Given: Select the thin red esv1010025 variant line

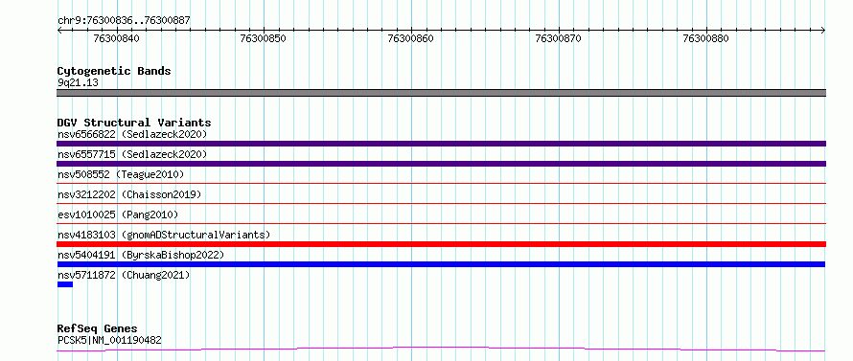Looking at the screenshot, I should [441, 223].
